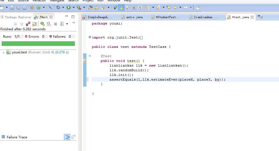Click the Search flashlight icon
The image size is (279, 151).
103,7
